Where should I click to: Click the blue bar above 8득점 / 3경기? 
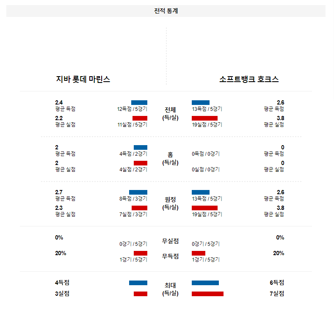click(x=138, y=192)
